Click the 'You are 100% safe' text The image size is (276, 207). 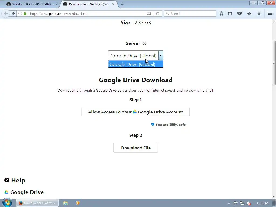(x=170, y=125)
